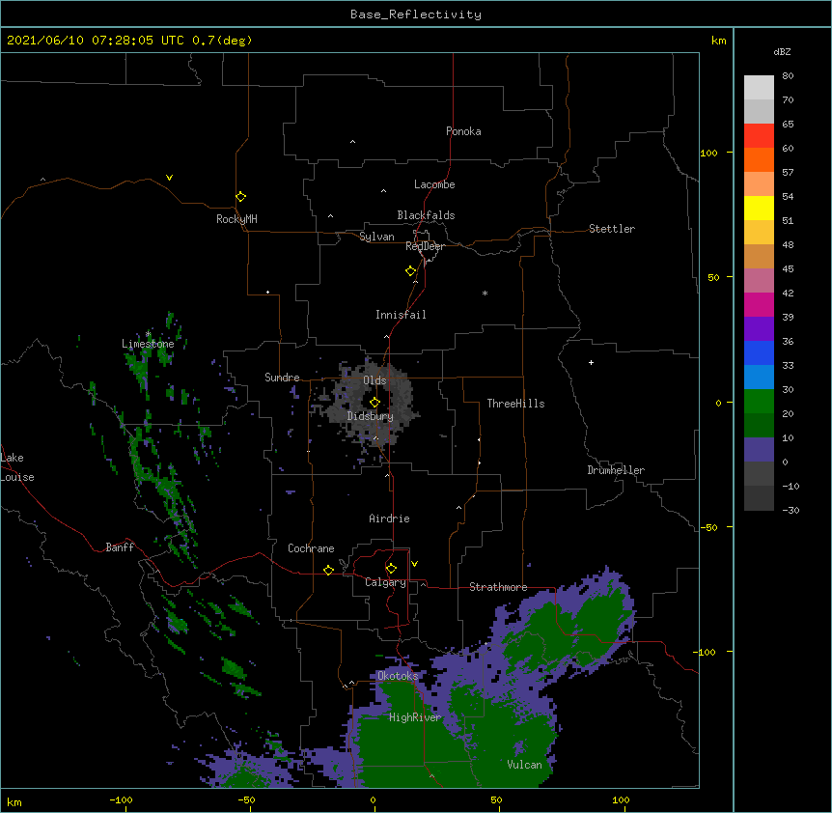Click the yellow diamond marker near RockyMH
The height and width of the screenshot is (813, 832).
240,197
